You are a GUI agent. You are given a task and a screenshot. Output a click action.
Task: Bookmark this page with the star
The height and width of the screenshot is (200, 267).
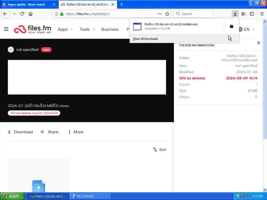pos(167,14)
